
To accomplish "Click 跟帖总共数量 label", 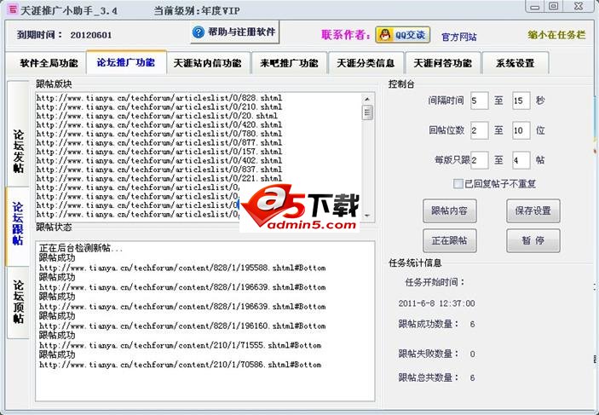I will [429, 378].
